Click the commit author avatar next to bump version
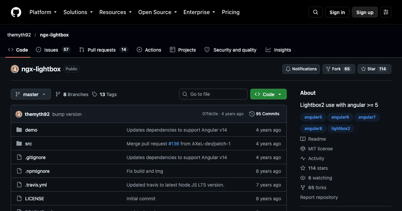 19,114
